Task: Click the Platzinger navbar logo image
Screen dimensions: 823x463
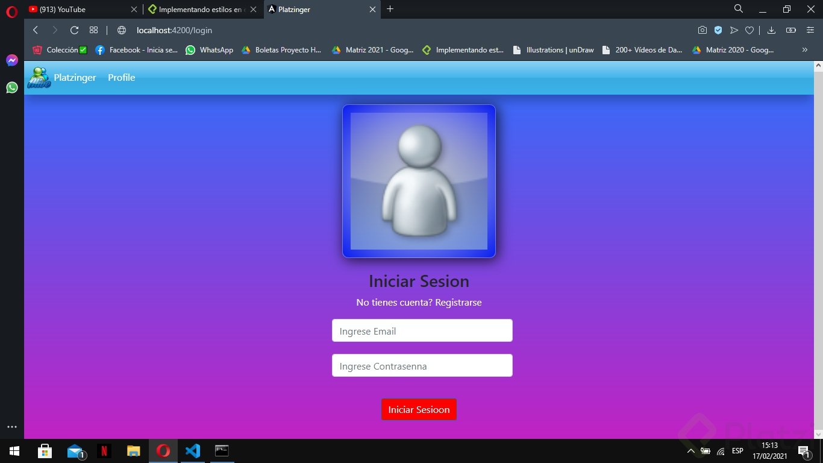Action: 39,78
